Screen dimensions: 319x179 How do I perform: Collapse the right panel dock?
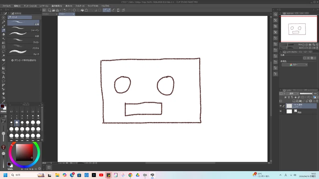[318, 10]
